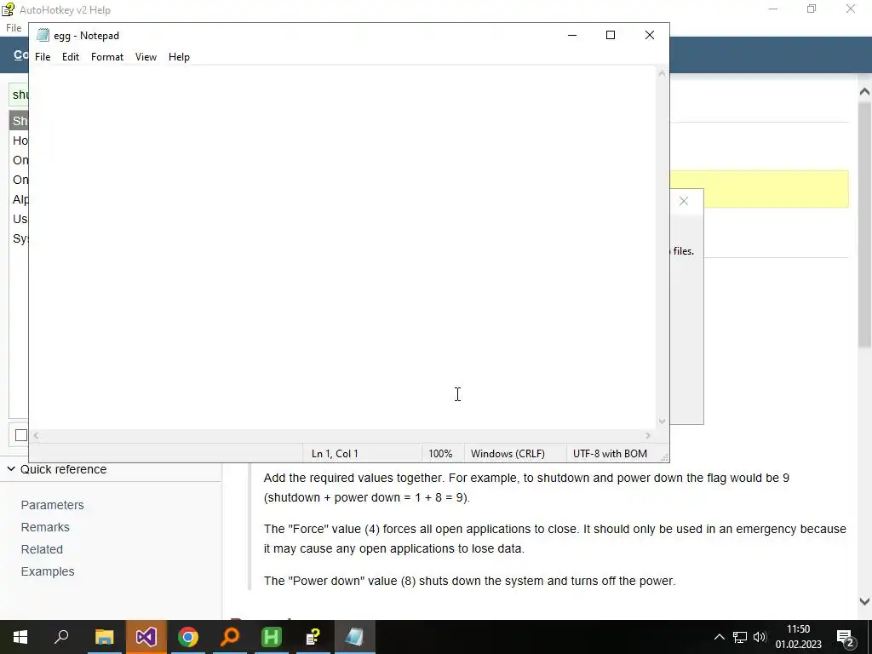This screenshot has height=654, width=872.
Task: Click Notepad horizontal scrollbar right arrow
Action: click(648, 435)
